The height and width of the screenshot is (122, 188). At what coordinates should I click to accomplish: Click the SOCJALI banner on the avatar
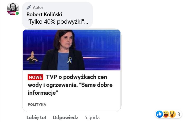pos(12,13)
